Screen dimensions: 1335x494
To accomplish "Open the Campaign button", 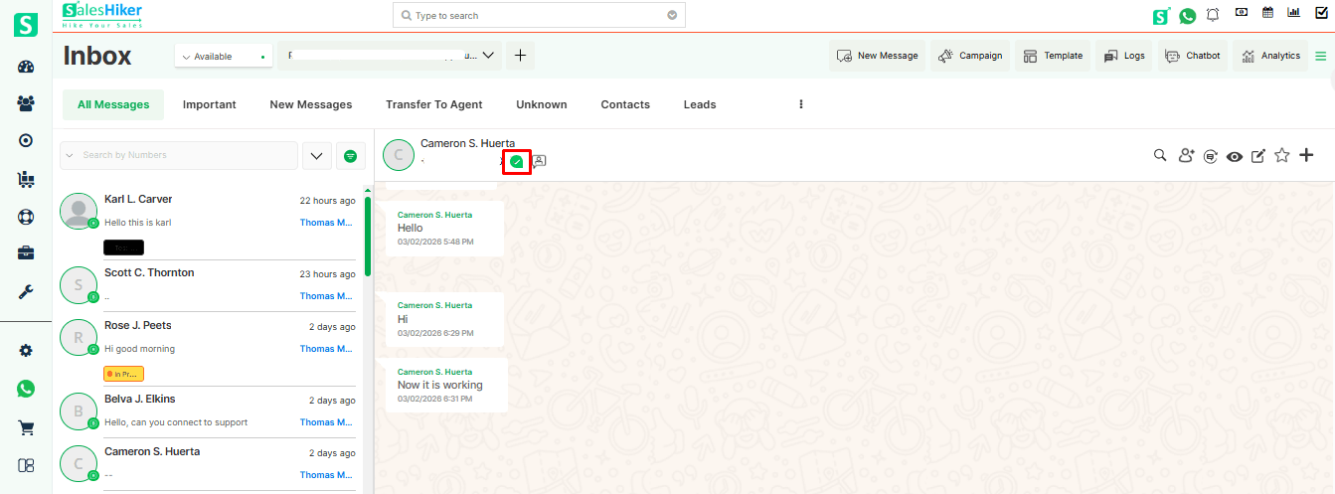I will coord(970,56).
